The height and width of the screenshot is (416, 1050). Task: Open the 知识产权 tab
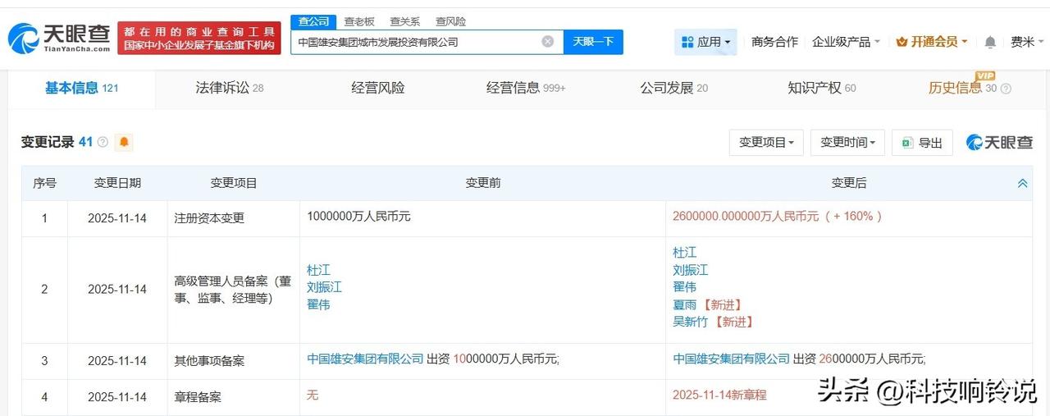pos(821,88)
